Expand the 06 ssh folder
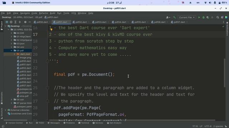 coord(11,100)
